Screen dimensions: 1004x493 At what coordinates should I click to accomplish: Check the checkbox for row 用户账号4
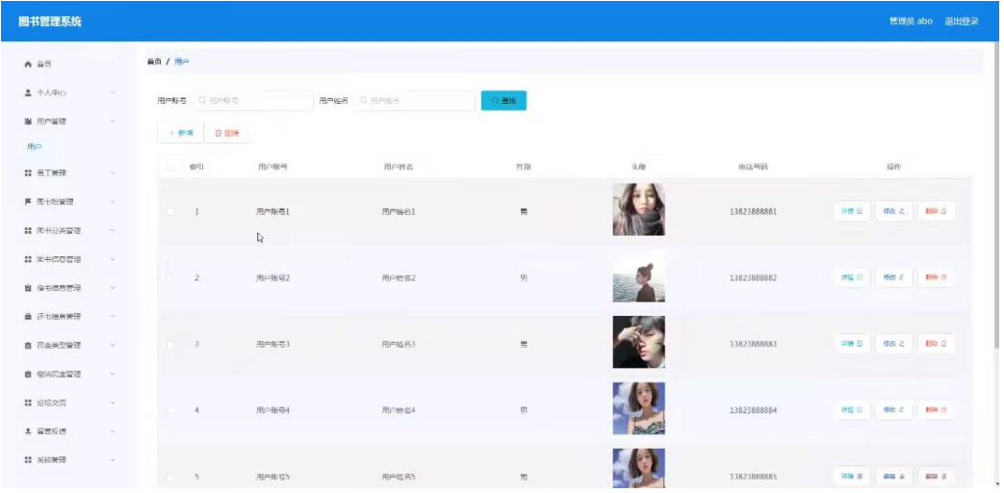coord(170,410)
